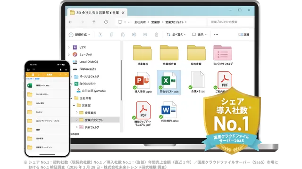The image size is (302, 169).
Task: Select the 利用規約.docx Word file
Action: point(170,112)
